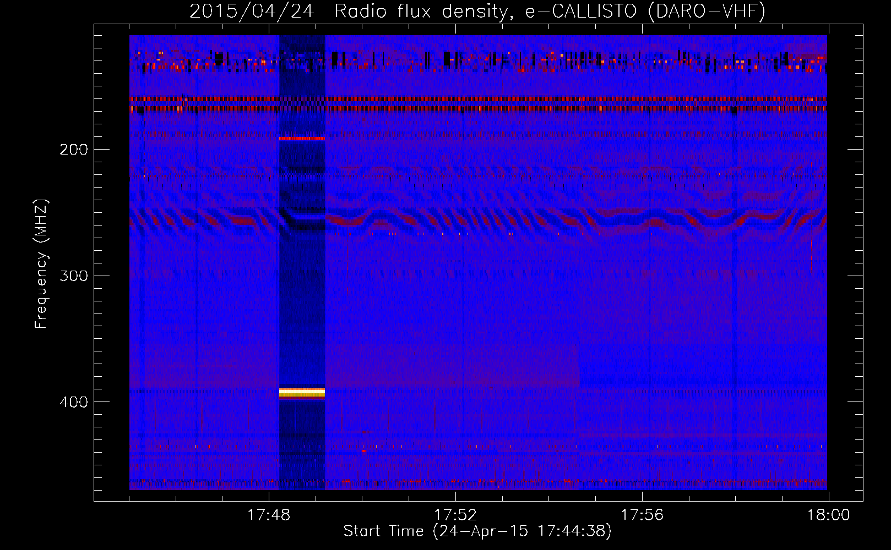891x550 pixels.
Task: Click the "Frequency (MHZ)" axis label
Action: pyautogui.click(x=41, y=264)
